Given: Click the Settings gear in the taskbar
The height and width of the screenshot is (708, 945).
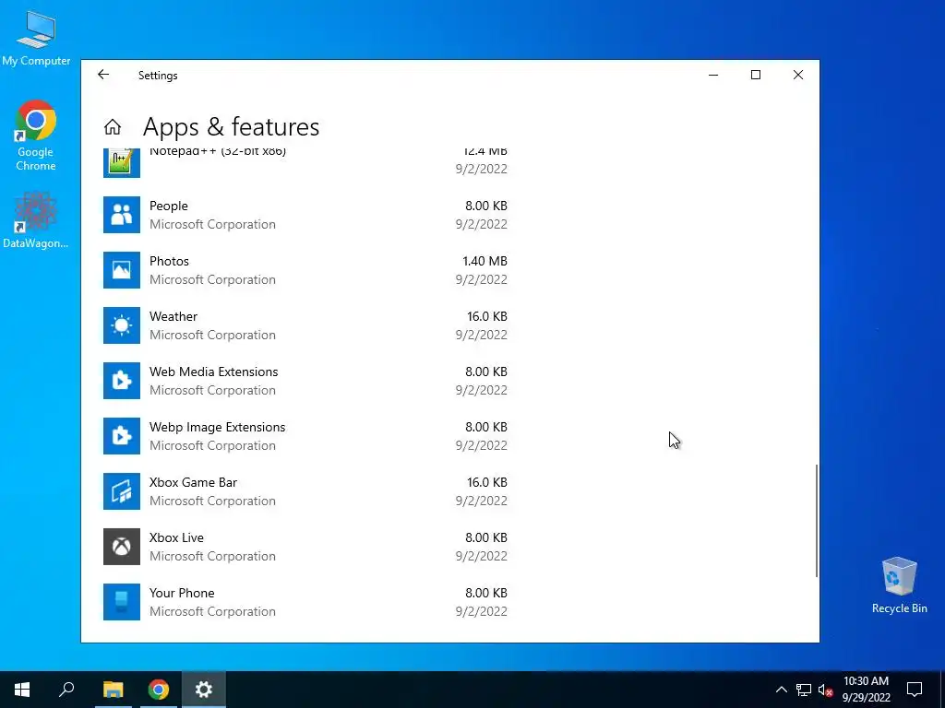Looking at the screenshot, I should 204,690.
